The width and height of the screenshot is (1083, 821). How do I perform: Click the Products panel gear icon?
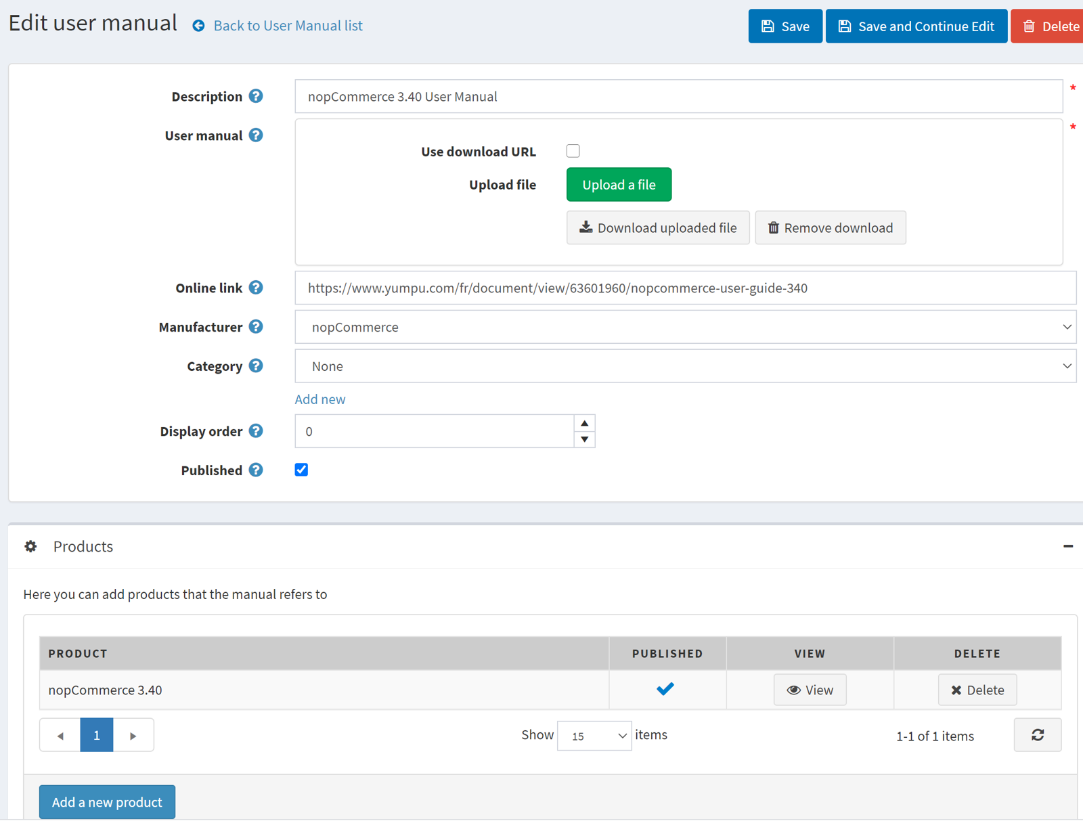[x=31, y=546]
